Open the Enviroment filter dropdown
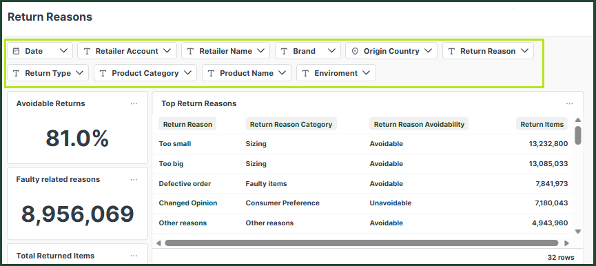 336,73
